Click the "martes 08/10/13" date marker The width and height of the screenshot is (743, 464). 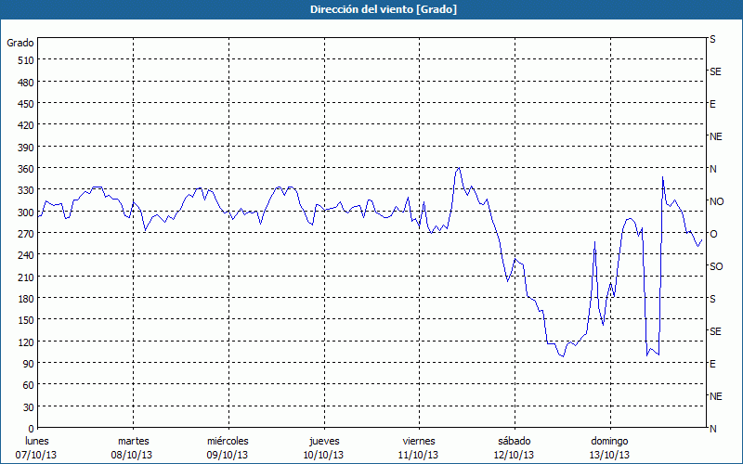[133, 448]
